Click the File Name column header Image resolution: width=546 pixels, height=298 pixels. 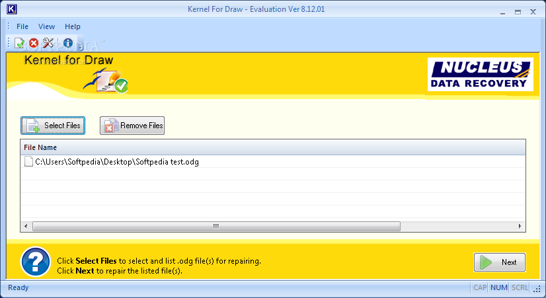(273, 147)
